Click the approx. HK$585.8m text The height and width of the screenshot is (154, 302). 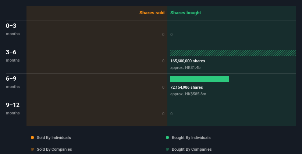click(x=188, y=94)
